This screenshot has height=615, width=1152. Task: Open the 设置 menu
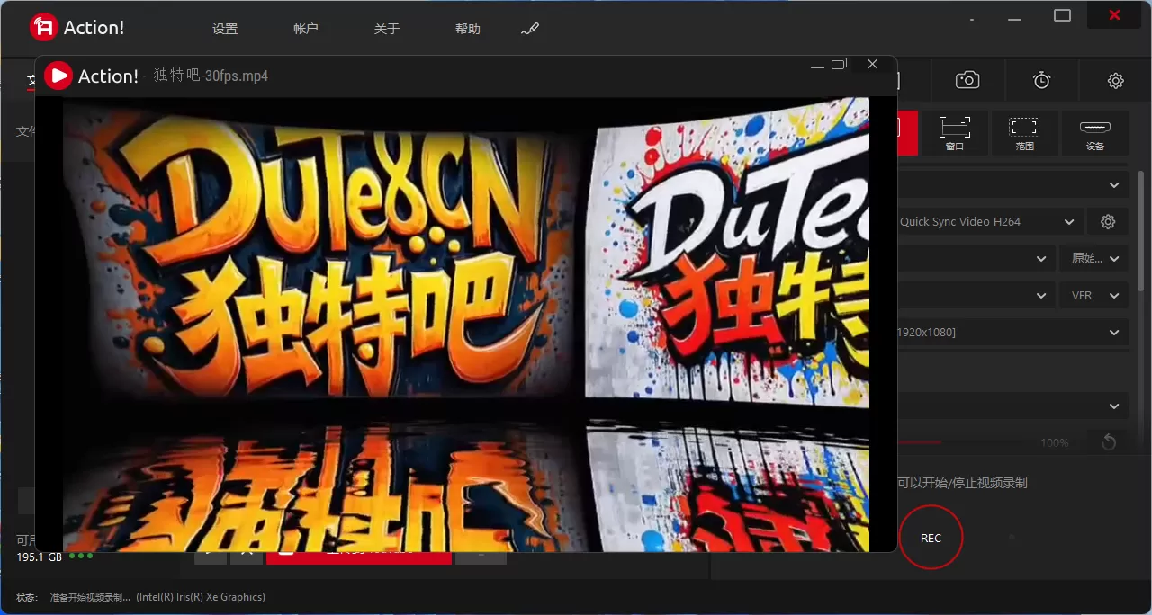click(x=225, y=29)
